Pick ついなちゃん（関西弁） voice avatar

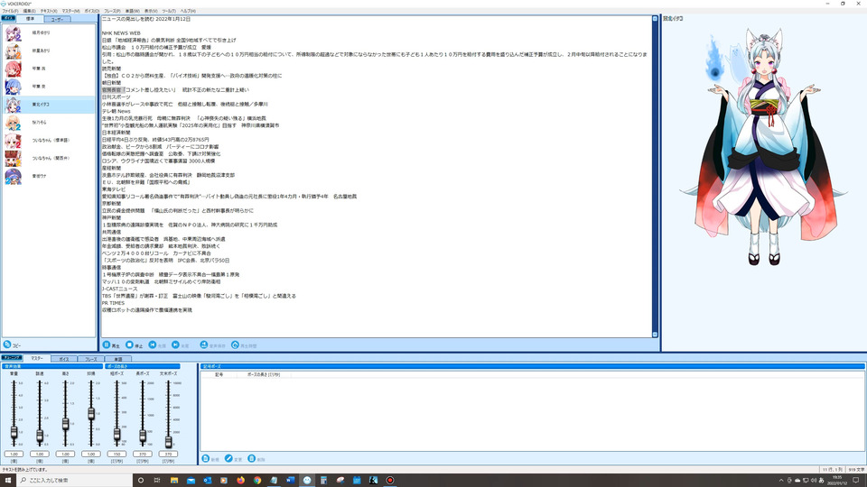coord(14,159)
